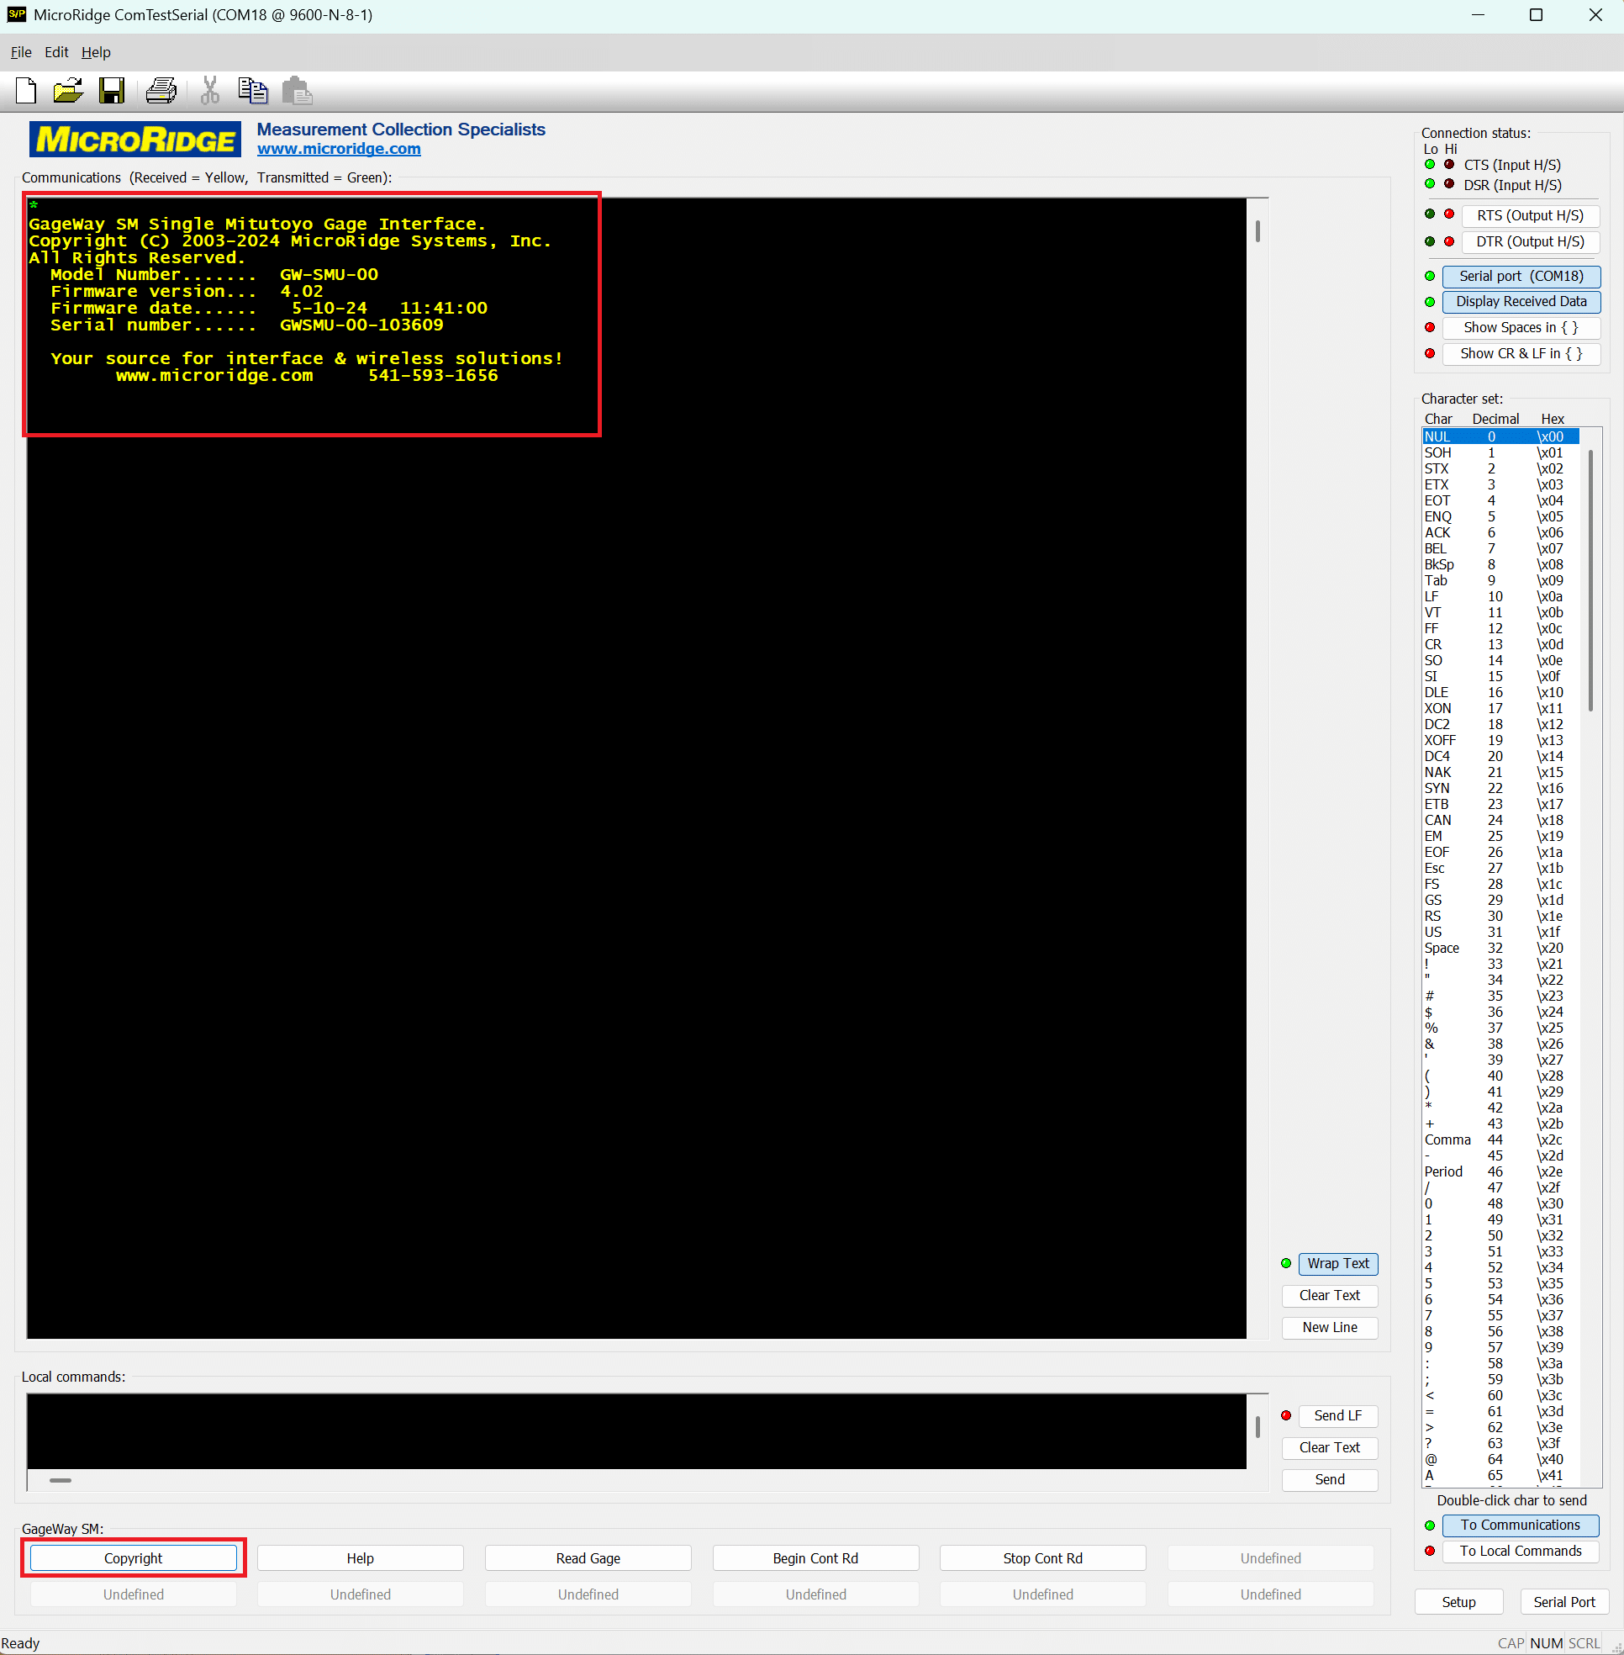
Task: Enable Send LF option
Action: [1337, 1415]
